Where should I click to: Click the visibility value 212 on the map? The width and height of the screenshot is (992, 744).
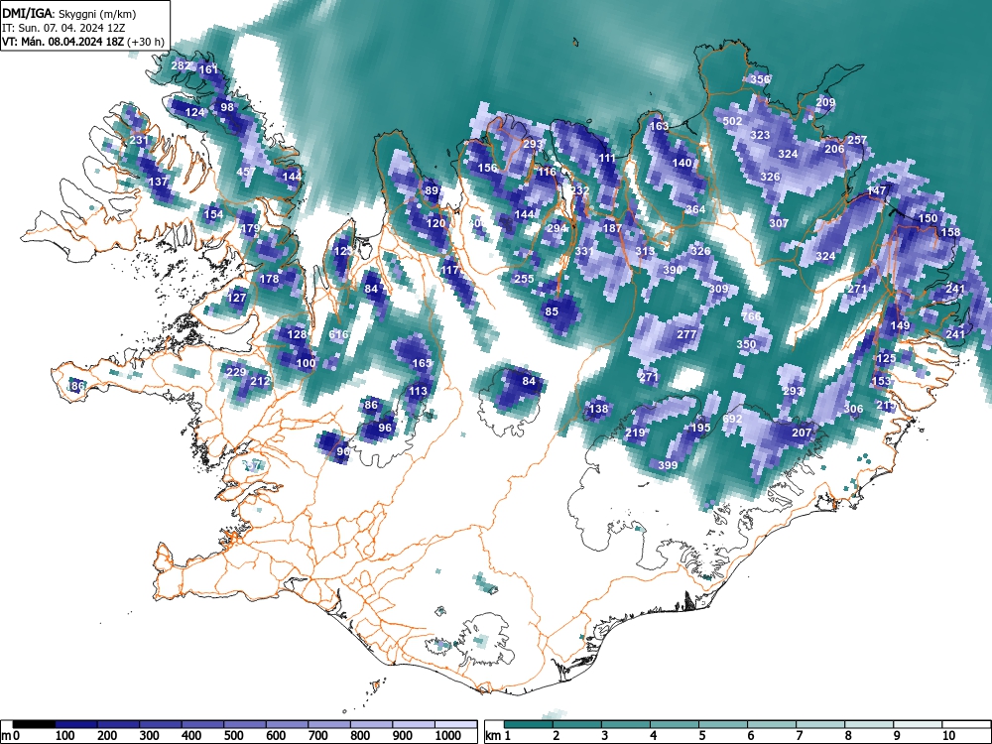coord(260,381)
